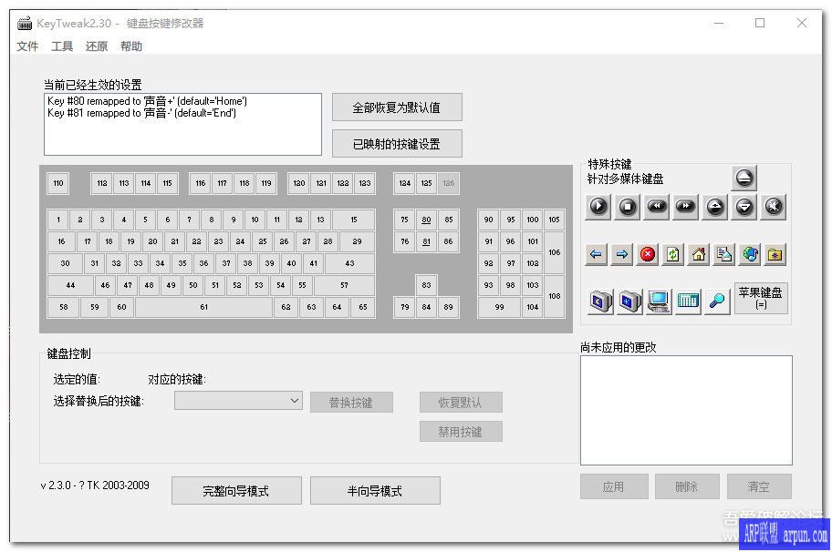Click the Calculator key icon
The image size is (832, 552).
(687, 301)
